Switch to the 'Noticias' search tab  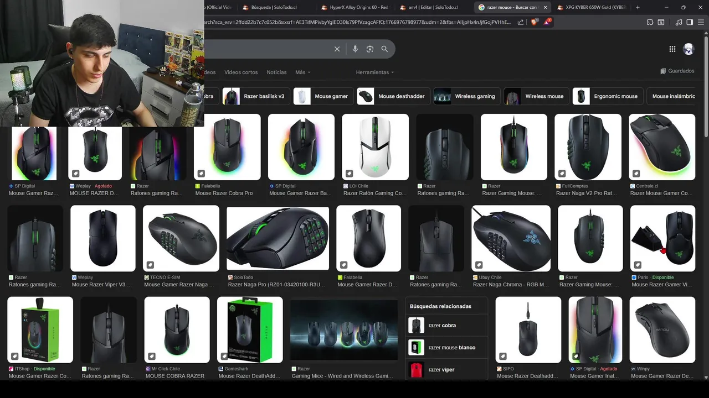point(276,72)
